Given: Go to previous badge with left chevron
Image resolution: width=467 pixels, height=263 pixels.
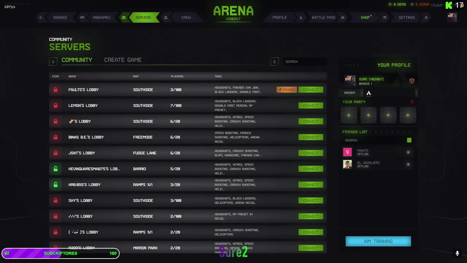Looking at the screenshot, I should (362, 93).
